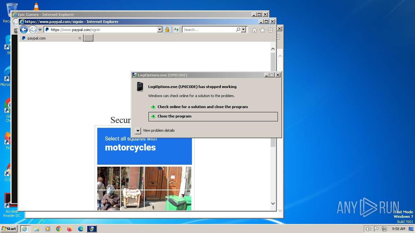The width and height of the screenshot is (415, 233).
Task: Click the network tray icon
Action: point(384,229)
